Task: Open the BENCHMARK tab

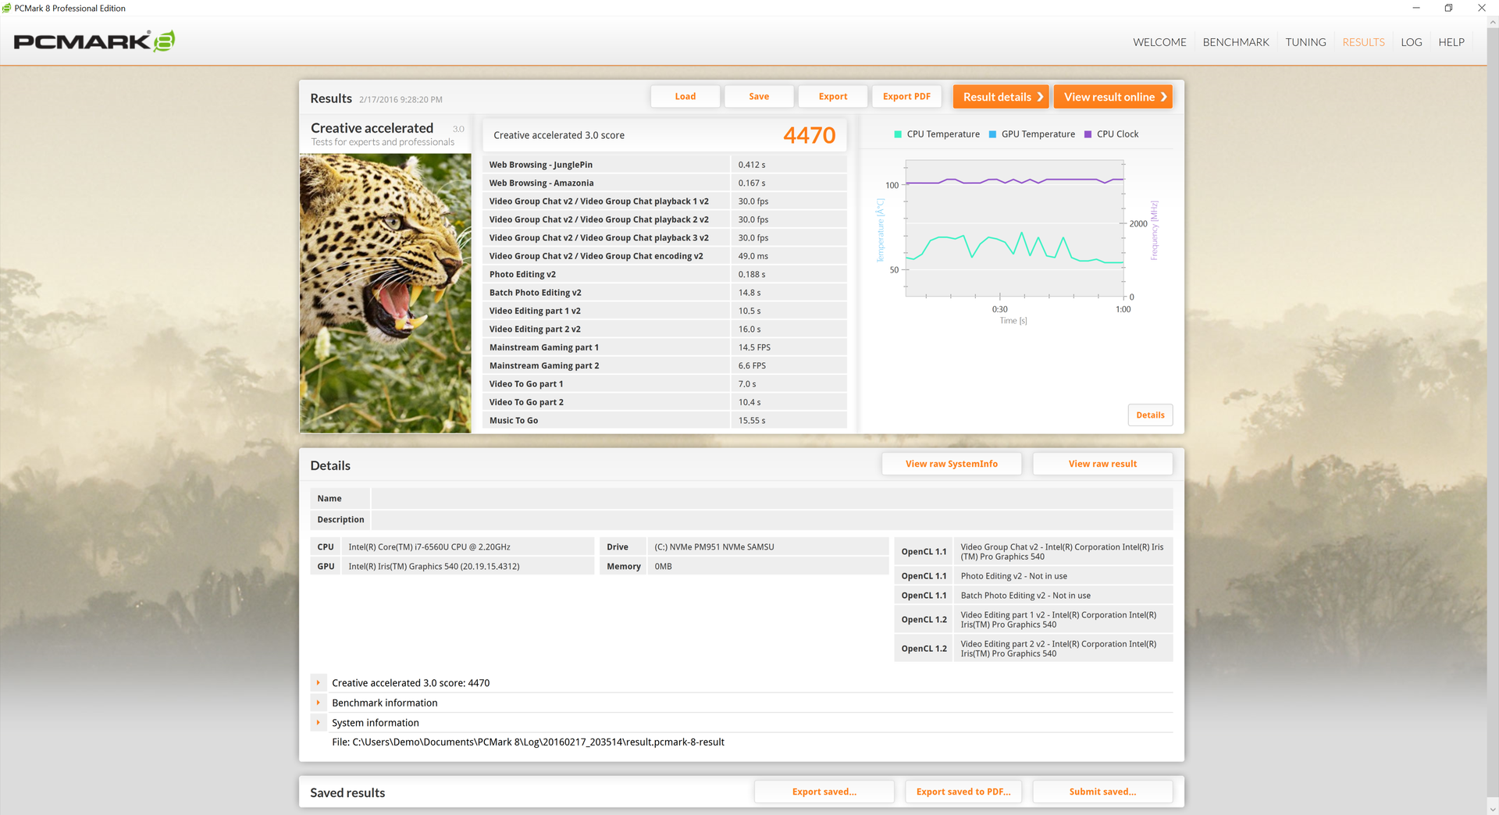Action: [x=1236, y=42]
